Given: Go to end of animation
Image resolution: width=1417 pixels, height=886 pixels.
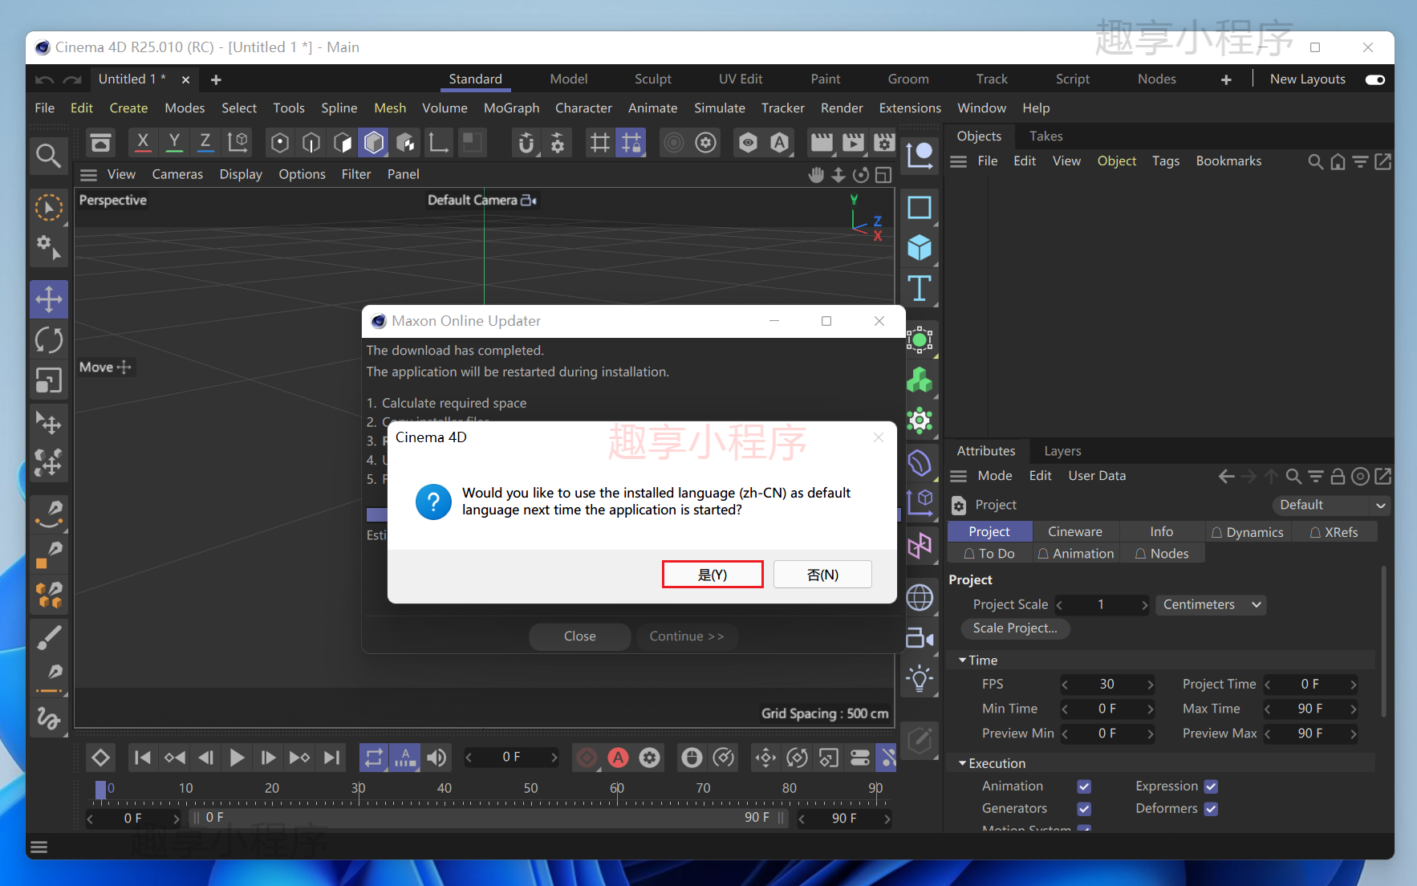Looking at the screenshot, I should (331, 758).
